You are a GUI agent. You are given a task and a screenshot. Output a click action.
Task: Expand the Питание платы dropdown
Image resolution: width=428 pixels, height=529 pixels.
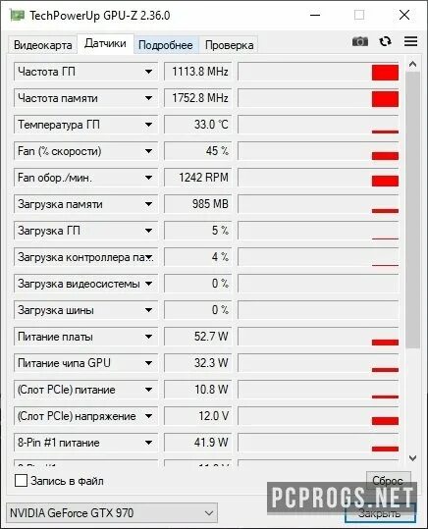(x=148, y=337)
